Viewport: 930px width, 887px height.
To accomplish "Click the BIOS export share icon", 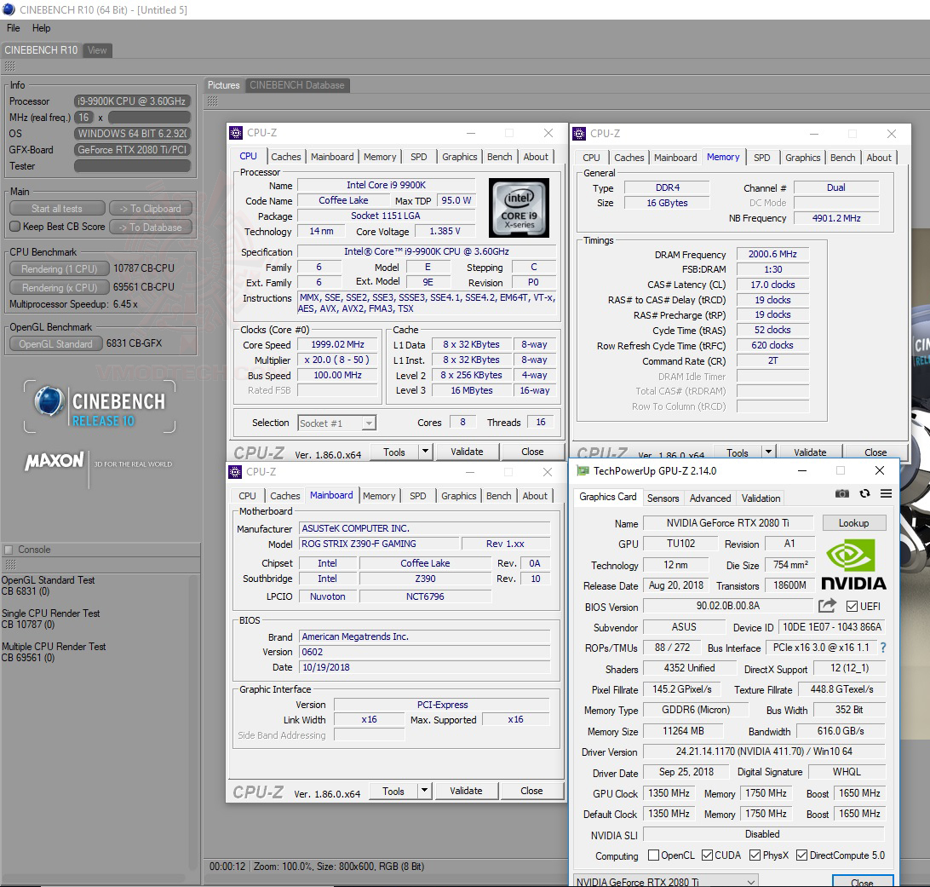I will 827,606.
